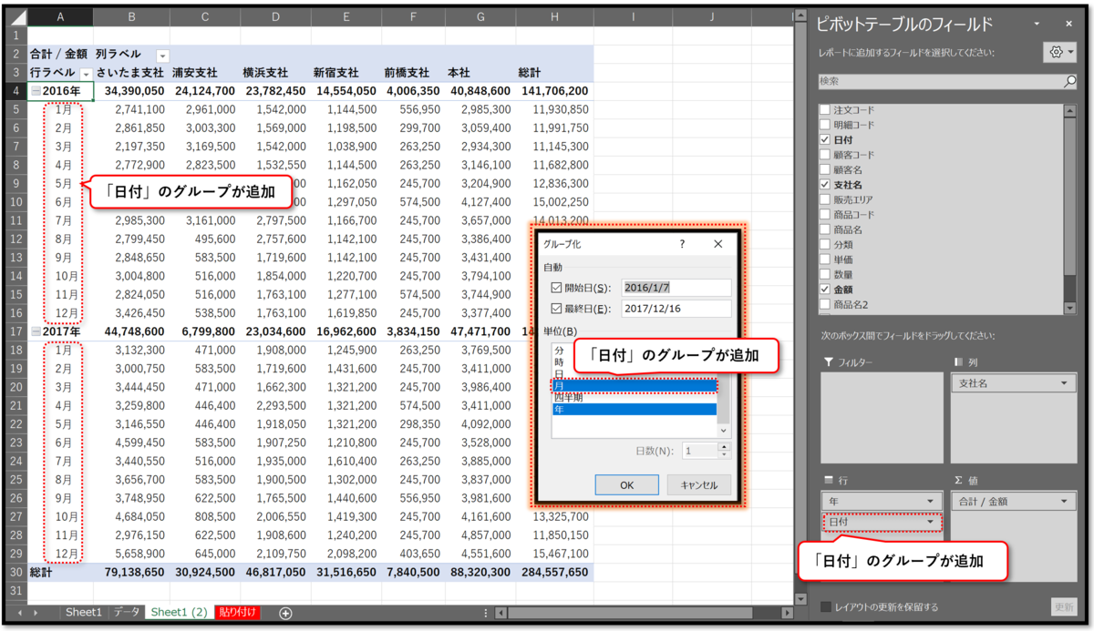
Task: Open the 貼り付け sheet tab
Action: 238,613
